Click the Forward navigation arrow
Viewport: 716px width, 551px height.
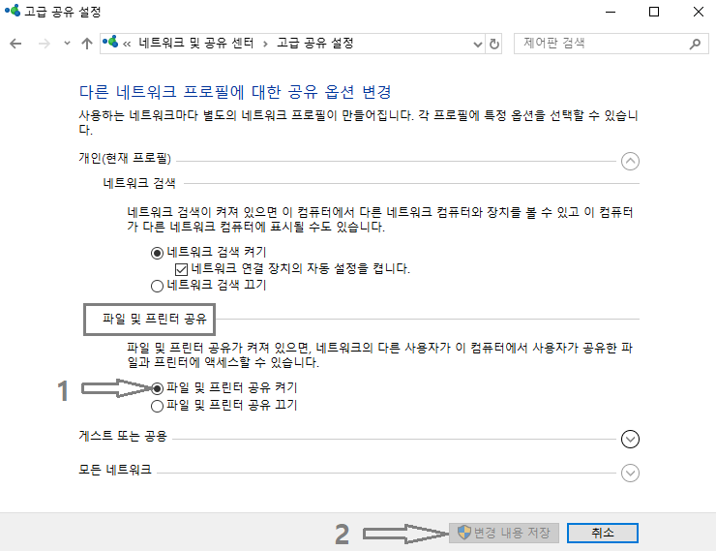pos(45,44)
